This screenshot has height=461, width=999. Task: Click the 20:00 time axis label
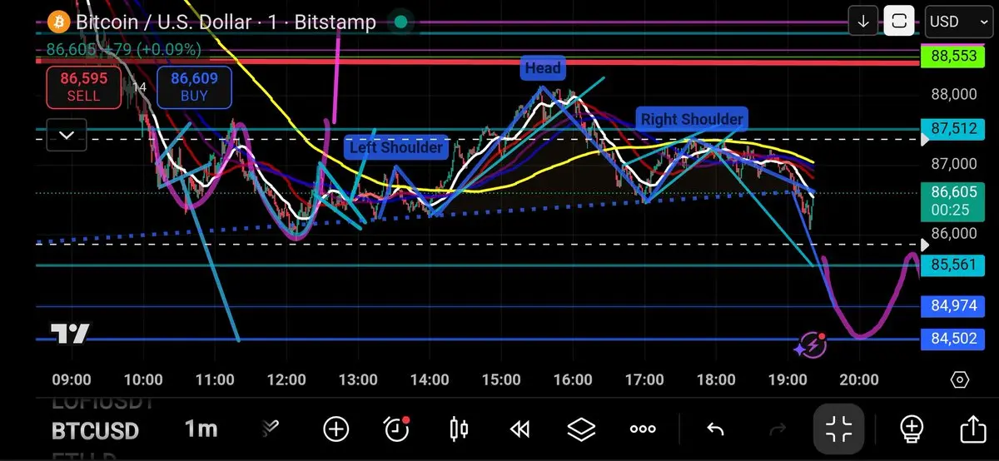[x=859, y=380]
